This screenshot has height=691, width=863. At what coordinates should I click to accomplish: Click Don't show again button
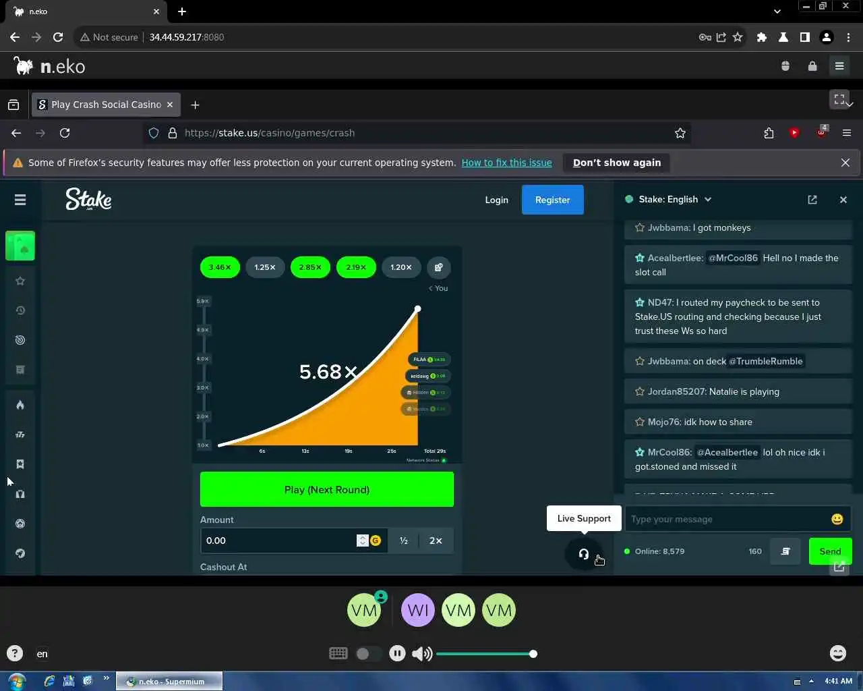617,163
